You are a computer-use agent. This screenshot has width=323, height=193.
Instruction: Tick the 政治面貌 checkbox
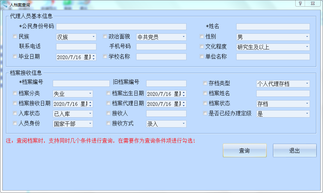click(x=105, y=36)
